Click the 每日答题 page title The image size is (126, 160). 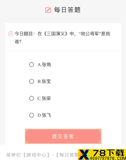(x=67, y=10)
